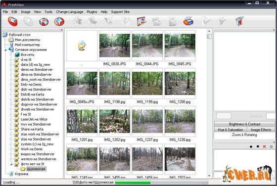Click the slideshow picture toolbar icon
Screen dimensions: 277x186
141,21
